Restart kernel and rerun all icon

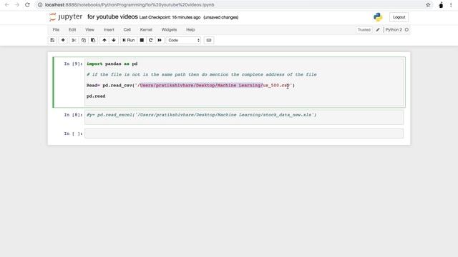pyautogui.click(x=160, y=40)
